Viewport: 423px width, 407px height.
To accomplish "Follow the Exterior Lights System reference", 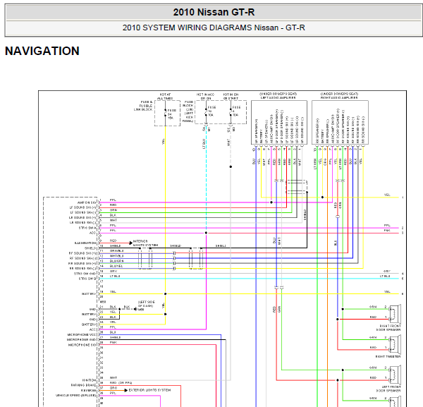I will click(x=149, y=390).
